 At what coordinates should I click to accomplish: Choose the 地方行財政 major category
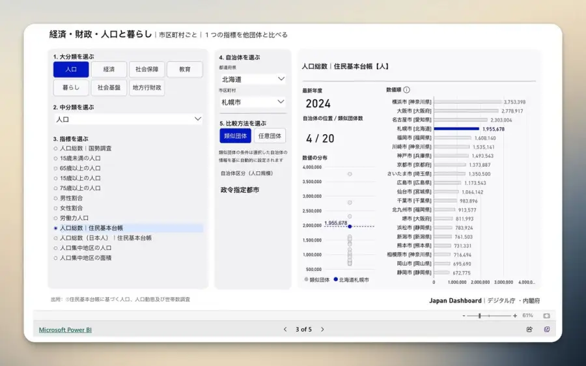point(147,87)
